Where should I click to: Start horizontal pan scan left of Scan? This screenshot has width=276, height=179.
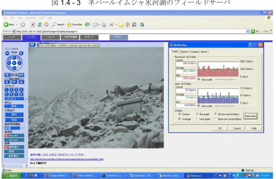7,53
